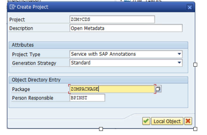This screenshot has width=207, height=135.
Task: Cancel using the red X icon
Action: coord(188,121)
